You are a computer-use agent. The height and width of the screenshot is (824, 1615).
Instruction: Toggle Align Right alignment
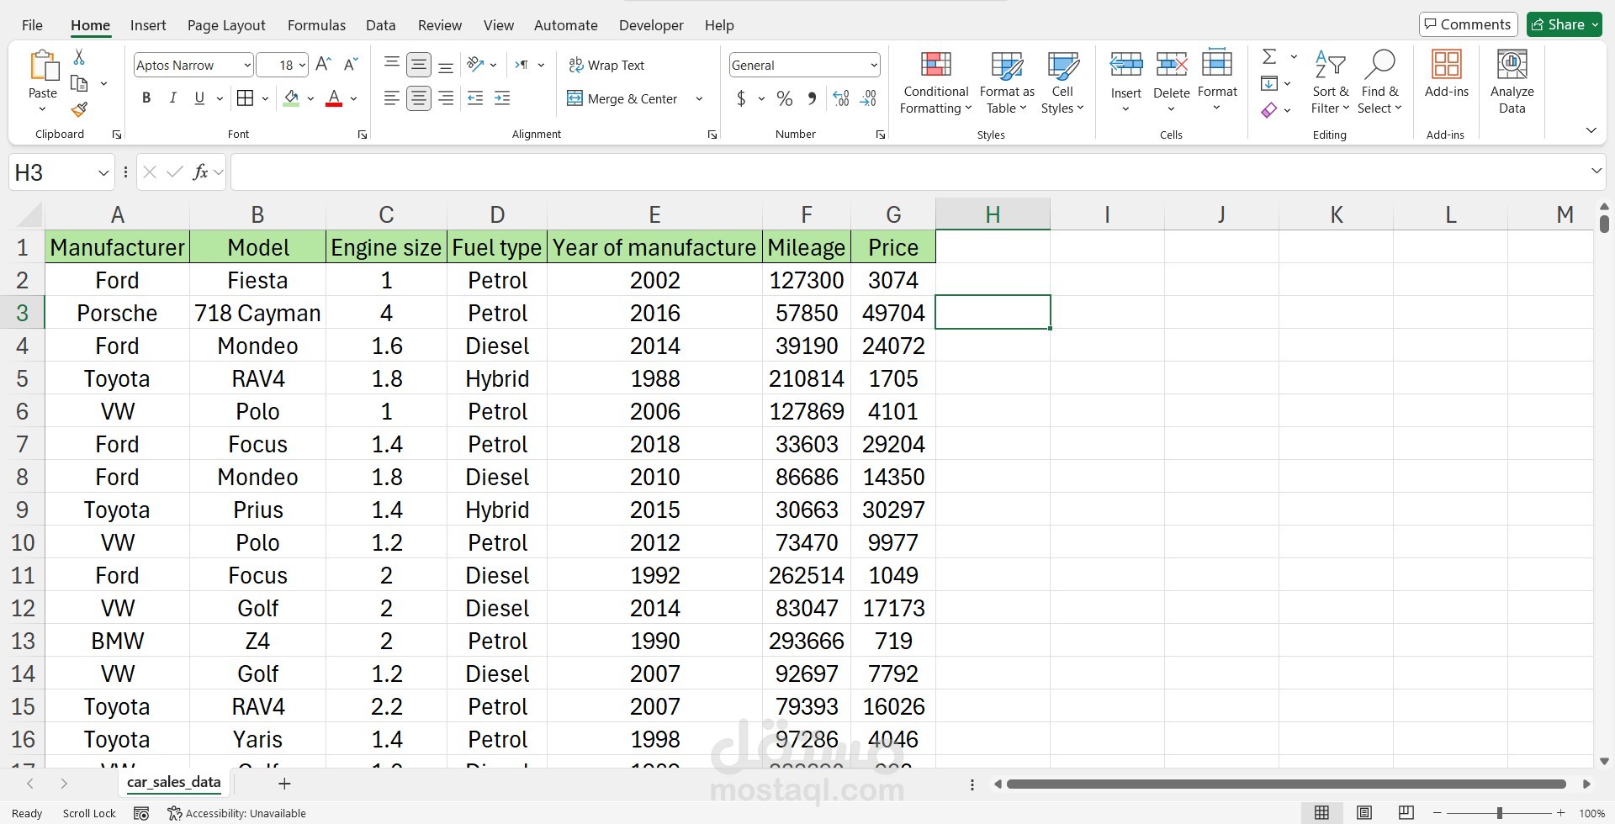pyautogui.click(x=447, y=98)
